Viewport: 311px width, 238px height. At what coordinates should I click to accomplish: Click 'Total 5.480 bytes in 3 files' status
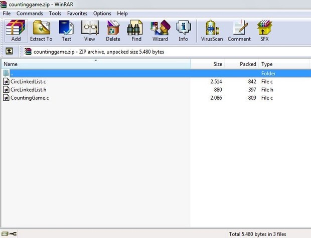(257, 234)
